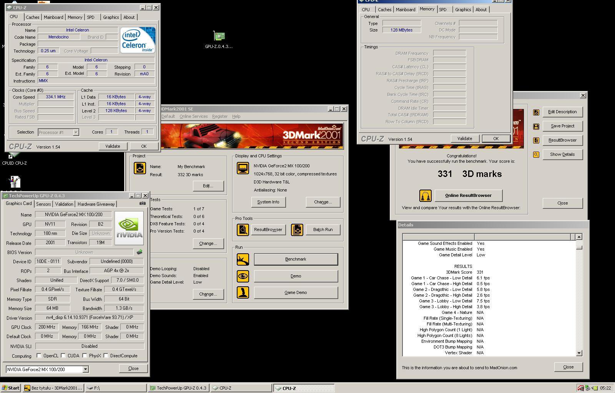Screen dimensions: 615x393
Task: Click the System Info button
Action: pos(268,202)
